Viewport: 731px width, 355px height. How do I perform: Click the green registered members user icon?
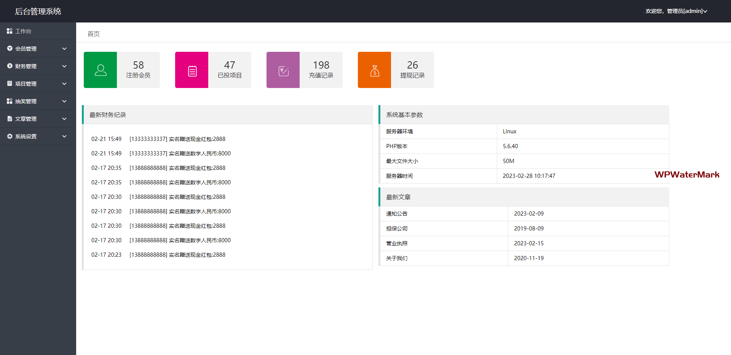[100, 70]
